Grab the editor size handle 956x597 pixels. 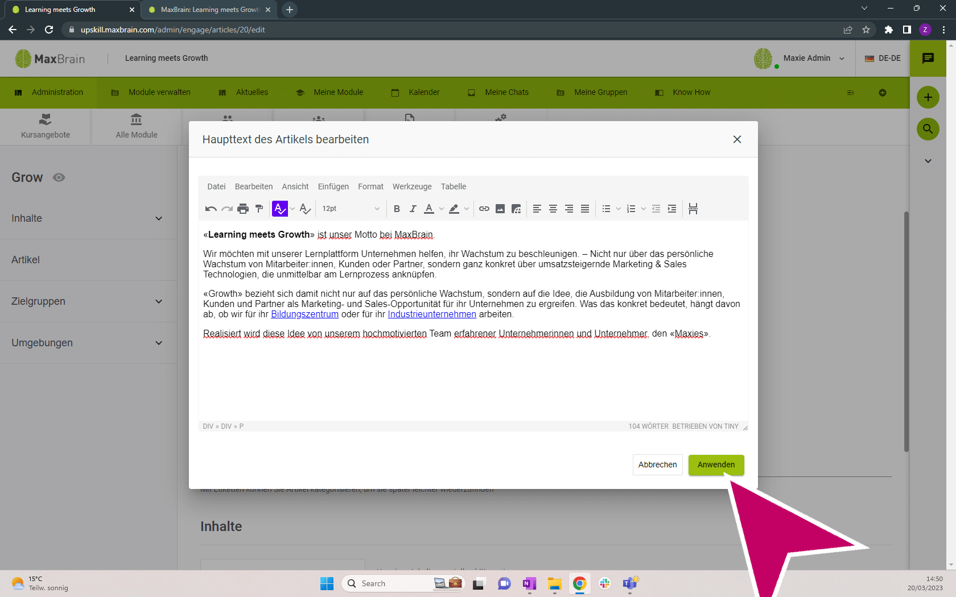[x=745, y=427]
